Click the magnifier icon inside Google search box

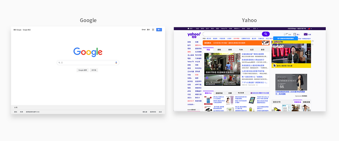[x=59, y=63]
